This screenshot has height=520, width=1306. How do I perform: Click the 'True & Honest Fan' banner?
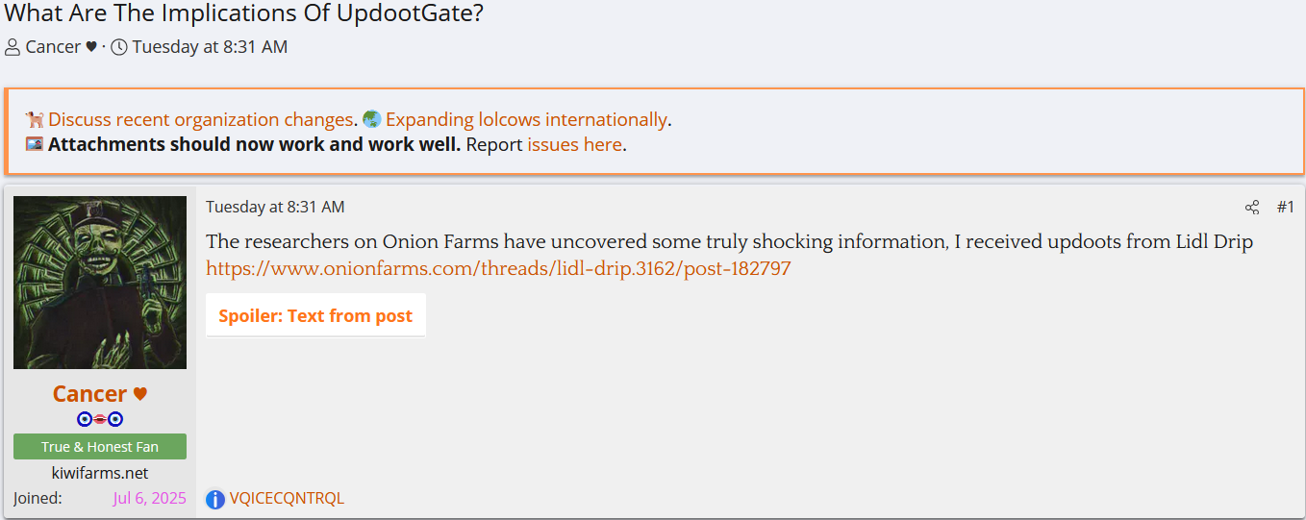[100, 447]
